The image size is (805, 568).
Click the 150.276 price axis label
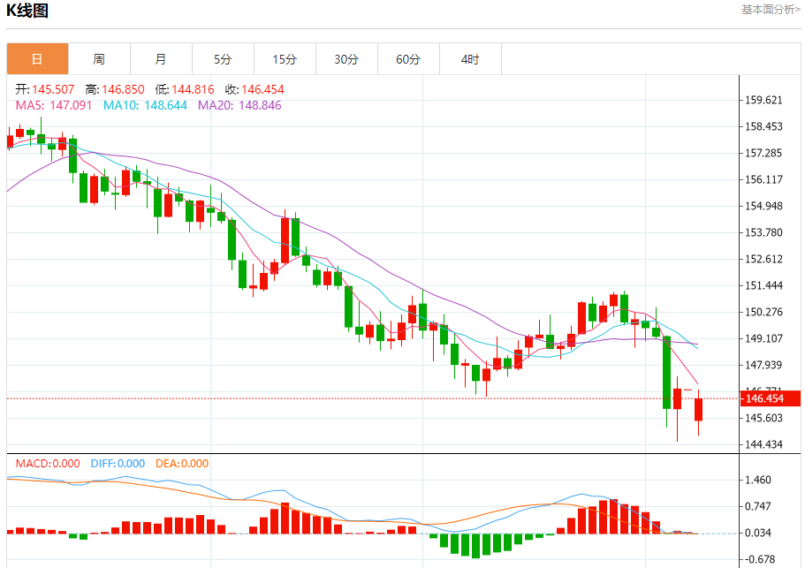tap(764, 312)
